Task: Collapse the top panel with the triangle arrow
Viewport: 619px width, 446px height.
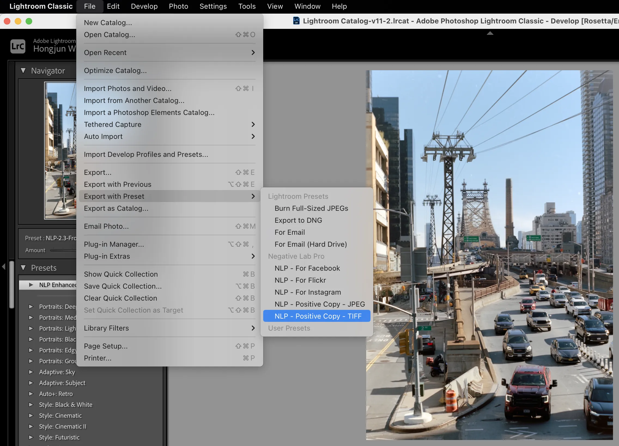Action: coord(490,33)
